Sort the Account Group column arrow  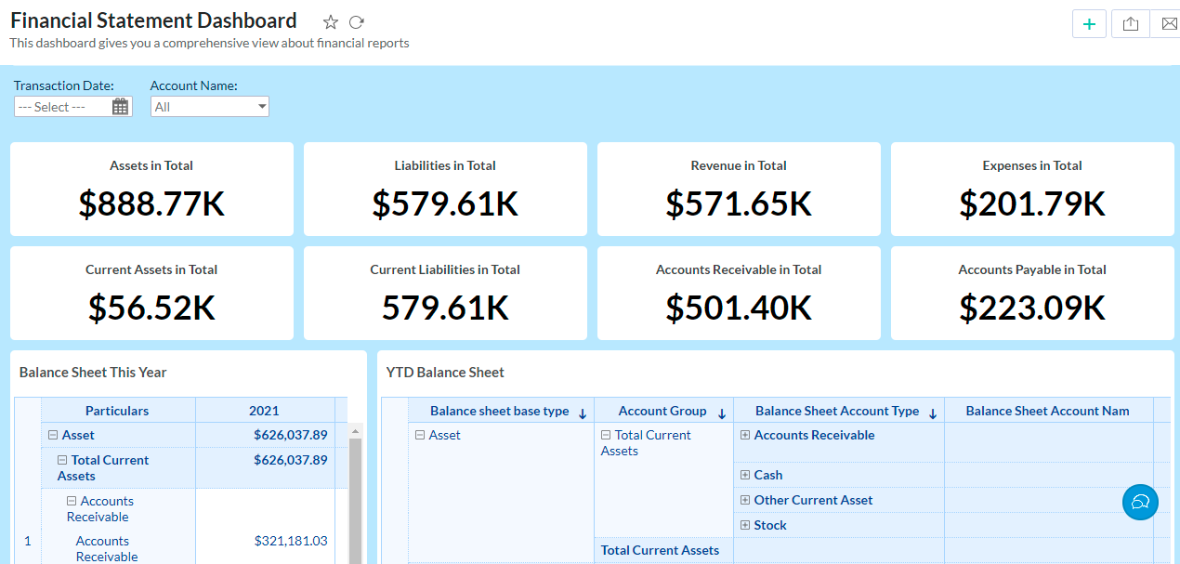[722, 413]
